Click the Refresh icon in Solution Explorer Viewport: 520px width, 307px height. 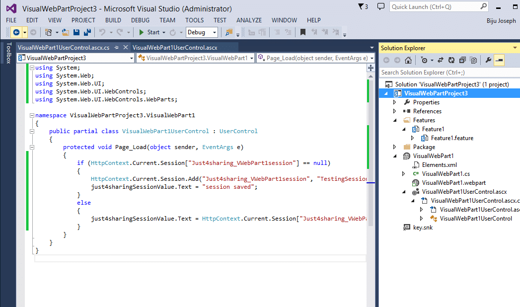(451, 61)
